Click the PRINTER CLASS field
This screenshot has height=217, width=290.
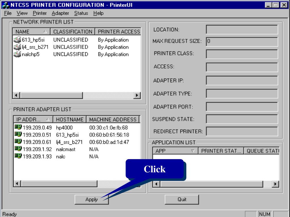(242, 54)
